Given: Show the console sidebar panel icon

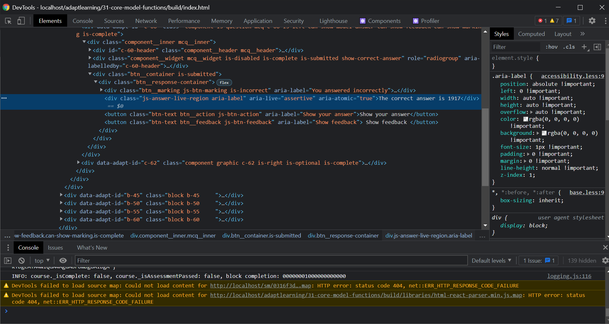Looking at the screenshot, I should click(8, 261).
